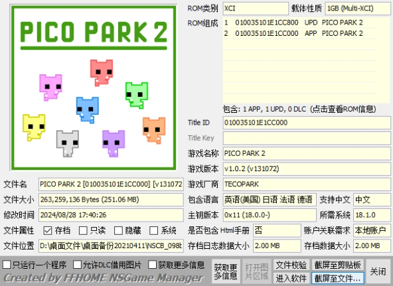Click 截屏至文件... button
393x286 pixels.
(x=338, y=278)
